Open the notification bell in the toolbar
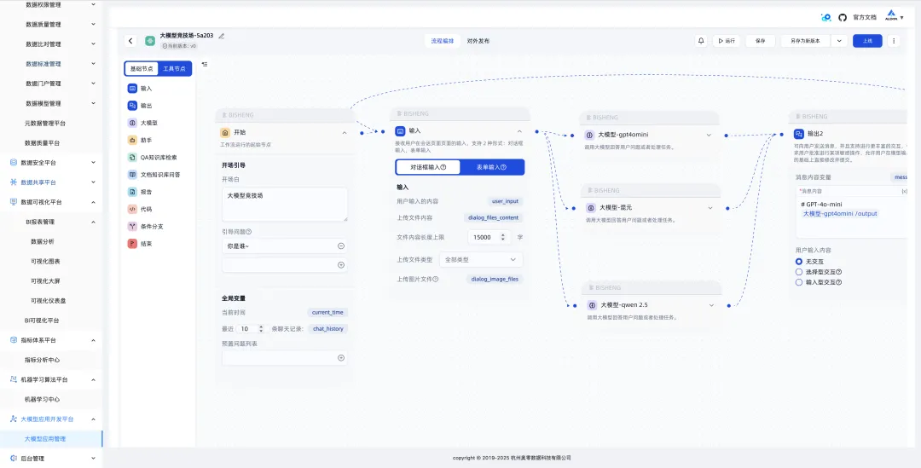The width and height of the screenshot is (921, 468). coord(701,41)
